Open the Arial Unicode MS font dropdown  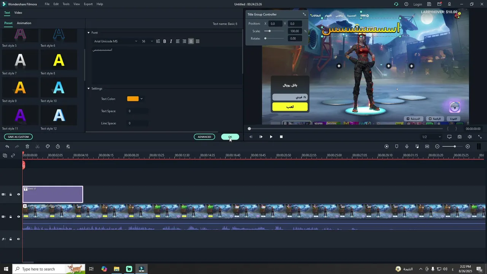coord(115,41)
